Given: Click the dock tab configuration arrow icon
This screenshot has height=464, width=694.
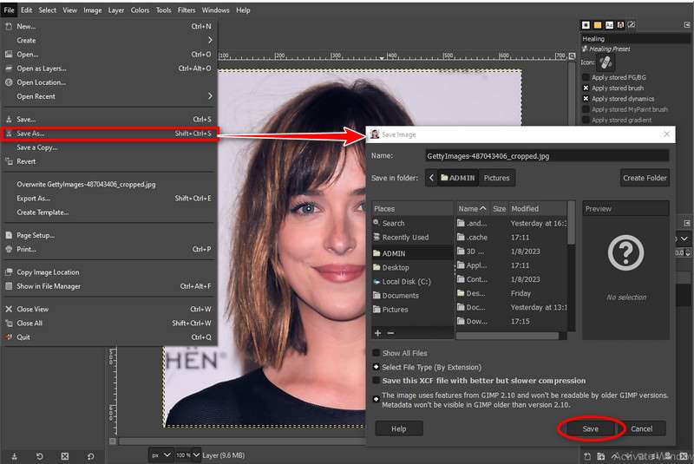Looking at the screenshot, I should (687, 25).
